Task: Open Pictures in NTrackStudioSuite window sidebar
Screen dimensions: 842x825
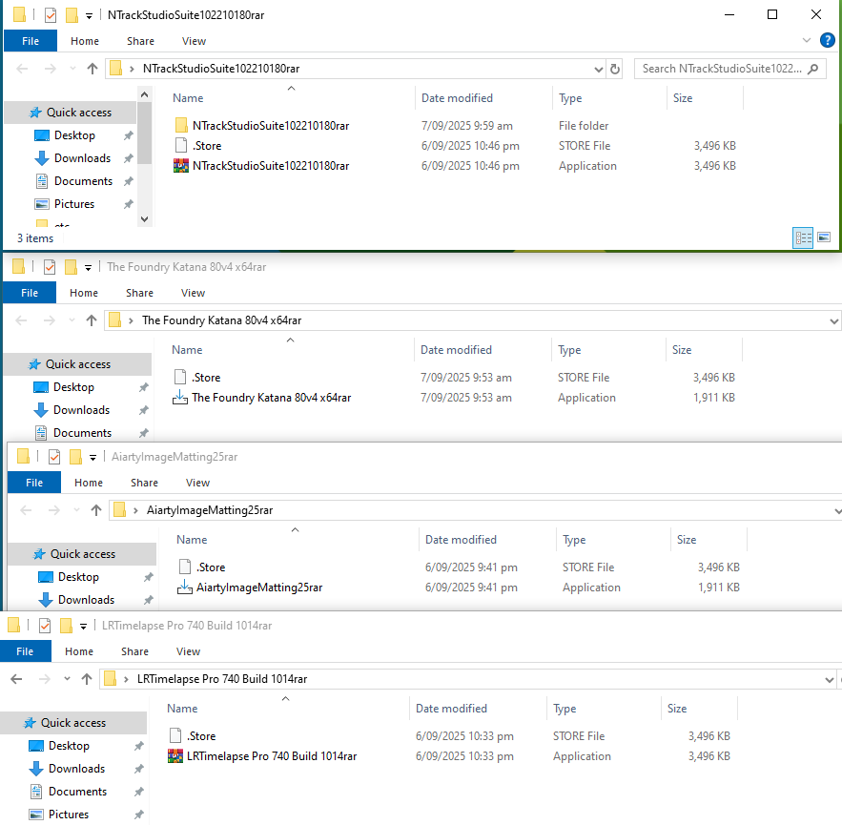Action: pos(74,204)
